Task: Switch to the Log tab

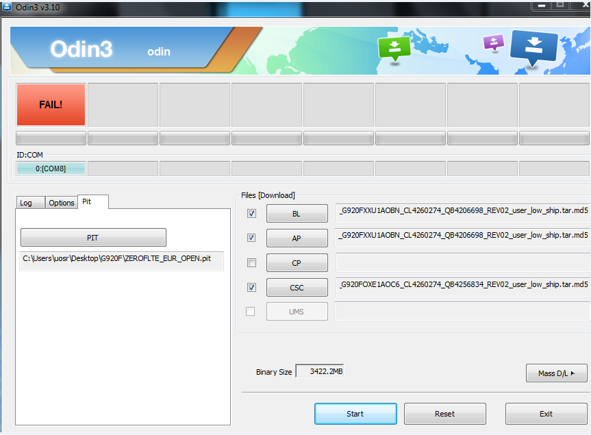Action: pos(31,203)
